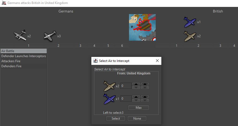Viewport: 238px width, 126px height.
Task: Click the blue British fighter in battle panel
Action: coord(190,22)
